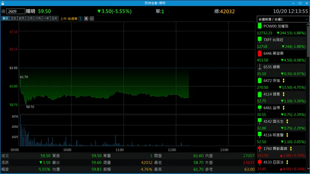Click the red candle icon for stock 4133
This screenshot has height=174, width=310.
260,162
